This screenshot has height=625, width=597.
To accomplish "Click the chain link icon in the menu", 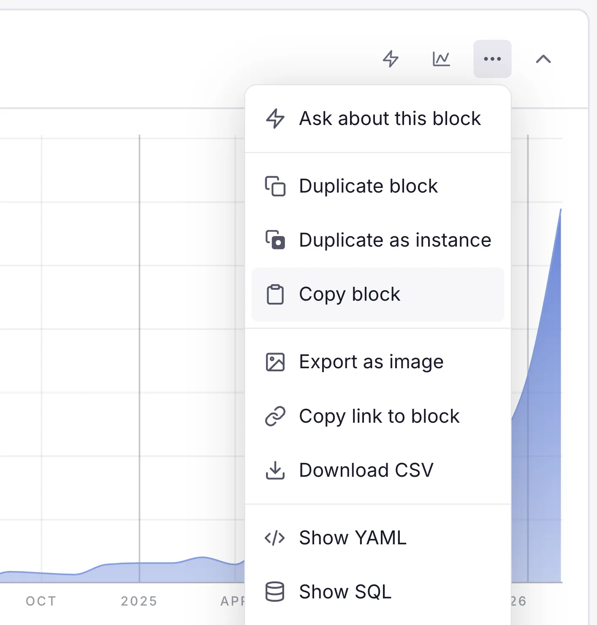I will pyautogui.click(x=275, y=416).
